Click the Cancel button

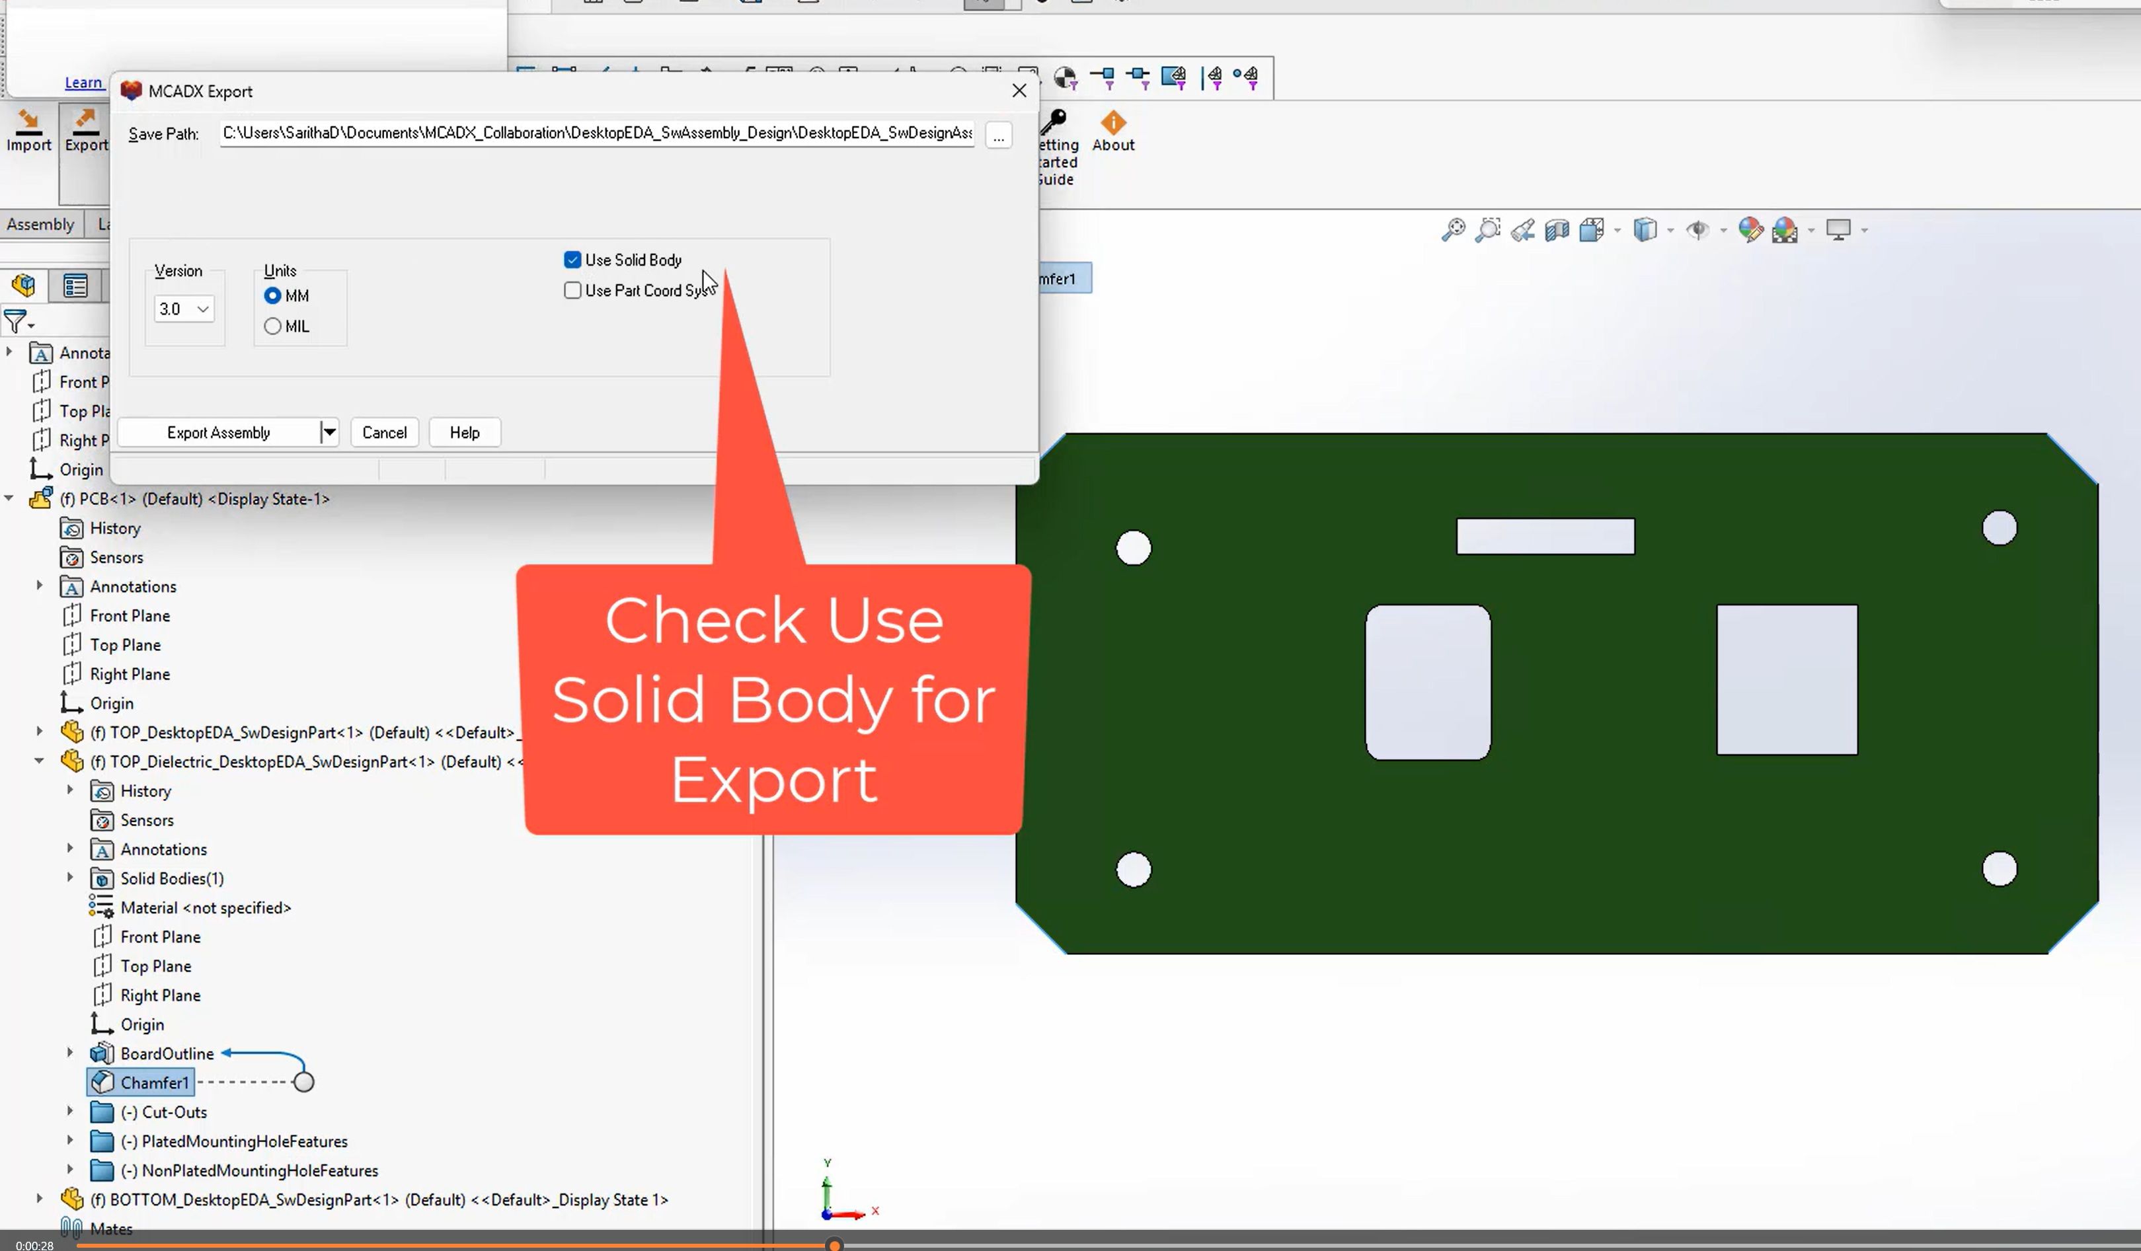click(384, 432)
